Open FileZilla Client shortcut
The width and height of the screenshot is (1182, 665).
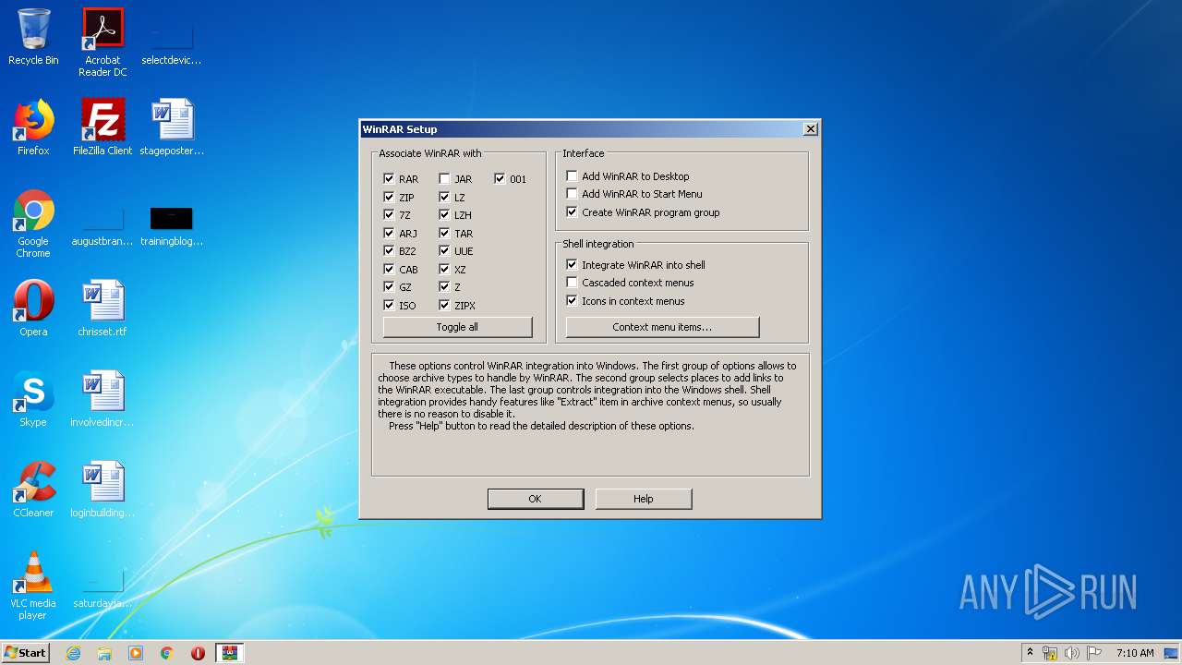[103, 127]
